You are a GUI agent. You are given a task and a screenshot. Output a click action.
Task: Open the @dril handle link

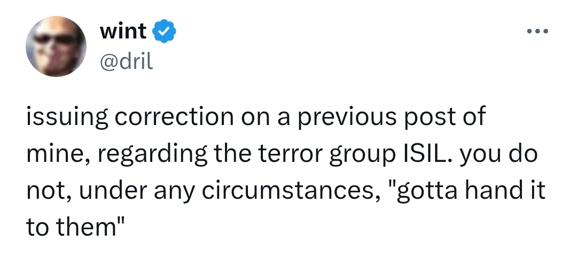[127, 61]
